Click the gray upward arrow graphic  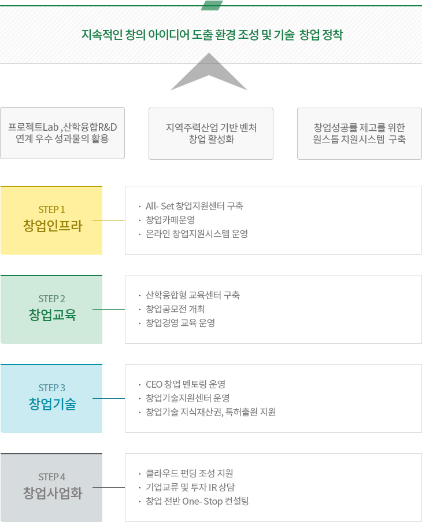(x=209, y=72)
